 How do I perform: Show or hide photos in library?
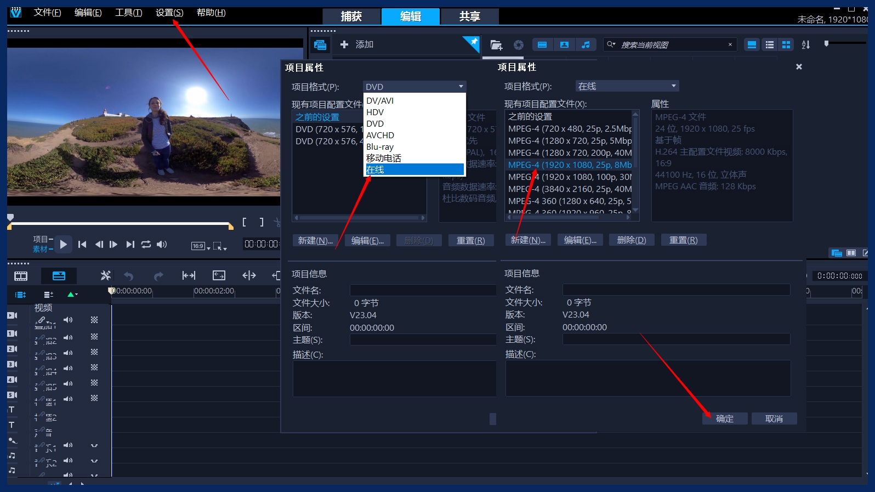pyautogui.click(x=564, y=45)
